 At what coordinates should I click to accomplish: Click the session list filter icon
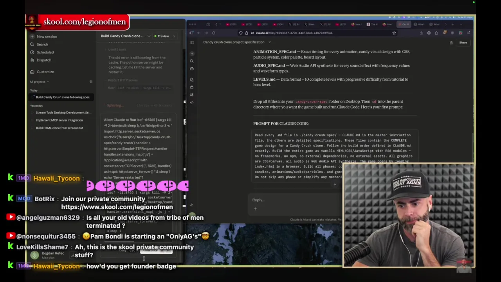(91, 82)
